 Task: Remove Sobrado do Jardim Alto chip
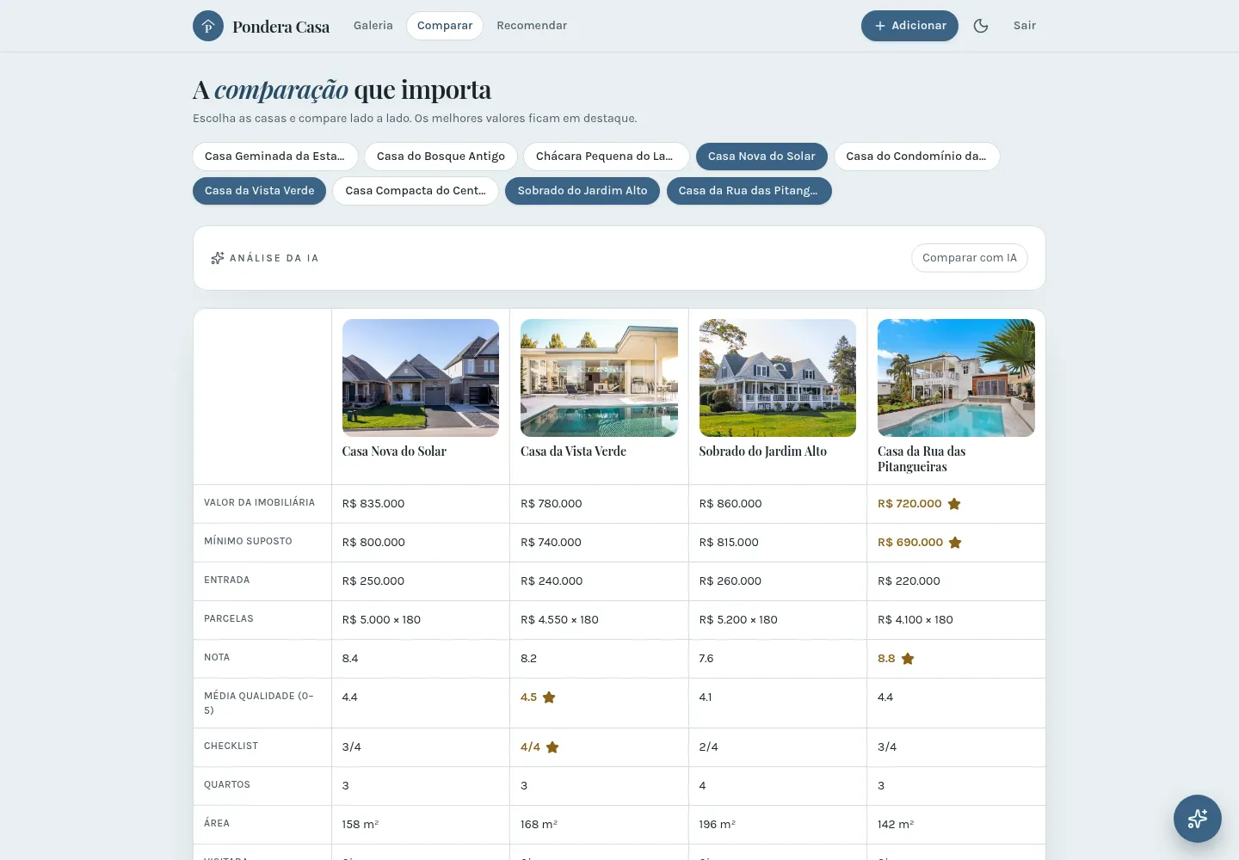tap(583, 191)
